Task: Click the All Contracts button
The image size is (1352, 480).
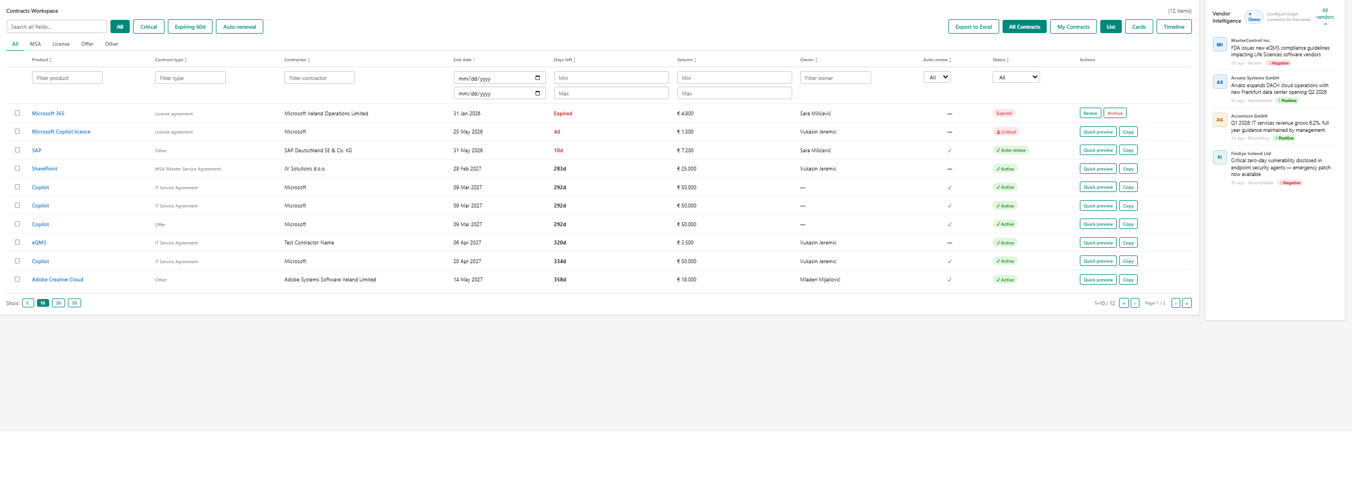Action: point(1024,26)
